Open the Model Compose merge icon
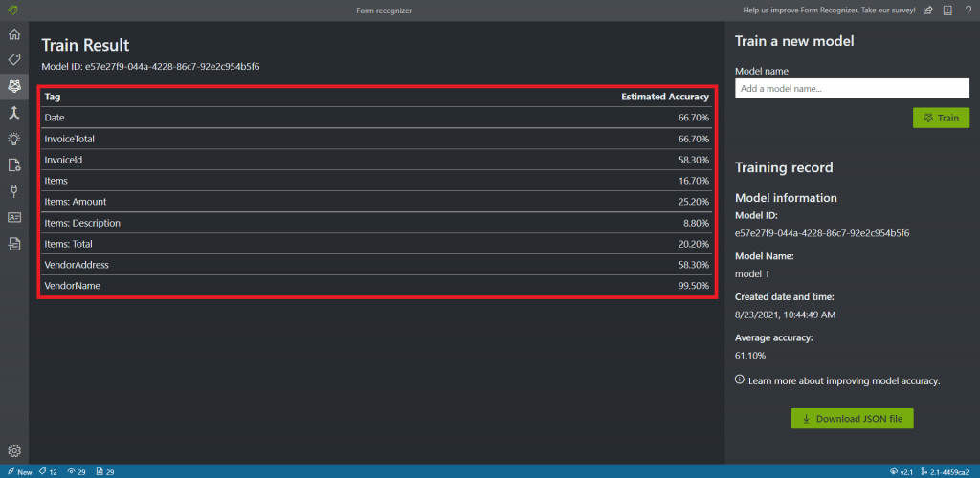 13,112
